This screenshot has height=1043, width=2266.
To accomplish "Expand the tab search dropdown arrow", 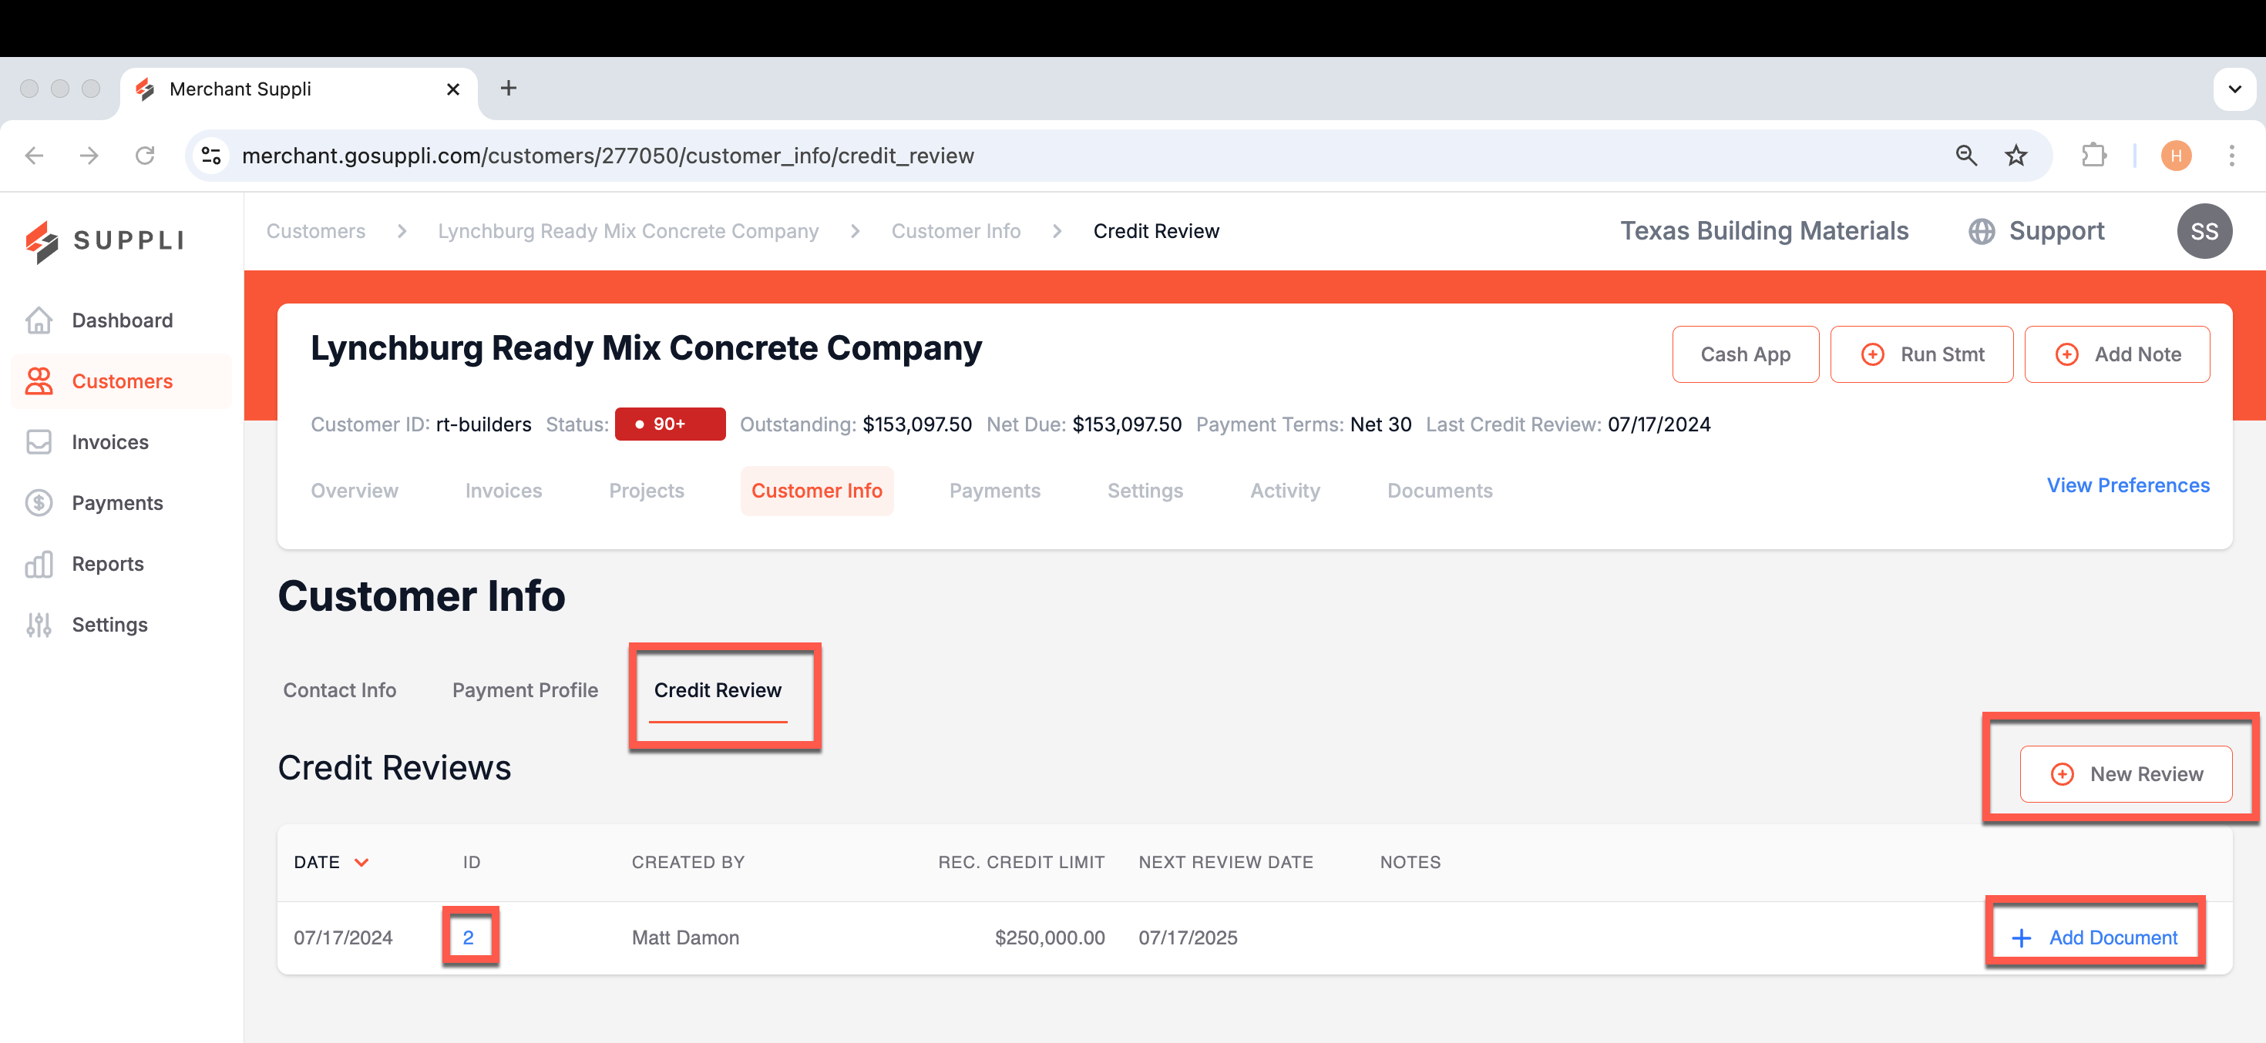I will 2234,89.
